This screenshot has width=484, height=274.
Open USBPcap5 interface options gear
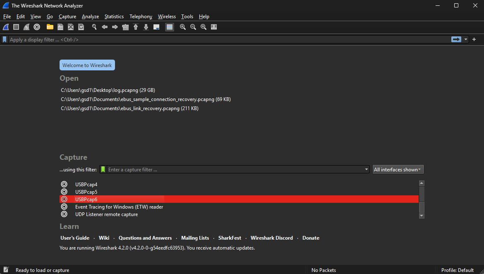[x=64, y=192]
